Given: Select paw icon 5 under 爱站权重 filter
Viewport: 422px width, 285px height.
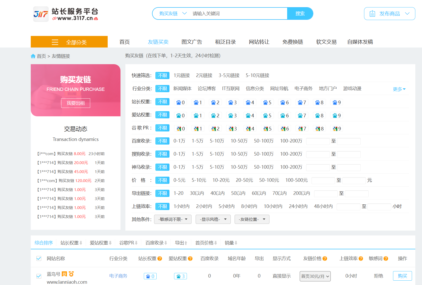Looking at the screenshot, I should 267,115.
